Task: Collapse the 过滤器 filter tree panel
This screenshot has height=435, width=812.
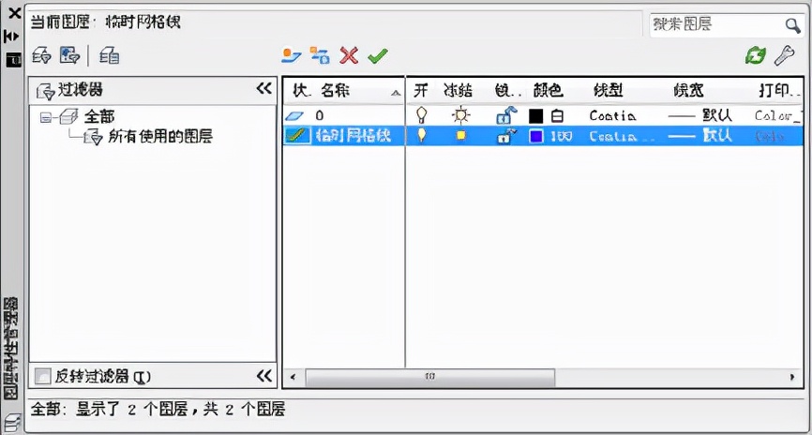Action: pos(264,89)
